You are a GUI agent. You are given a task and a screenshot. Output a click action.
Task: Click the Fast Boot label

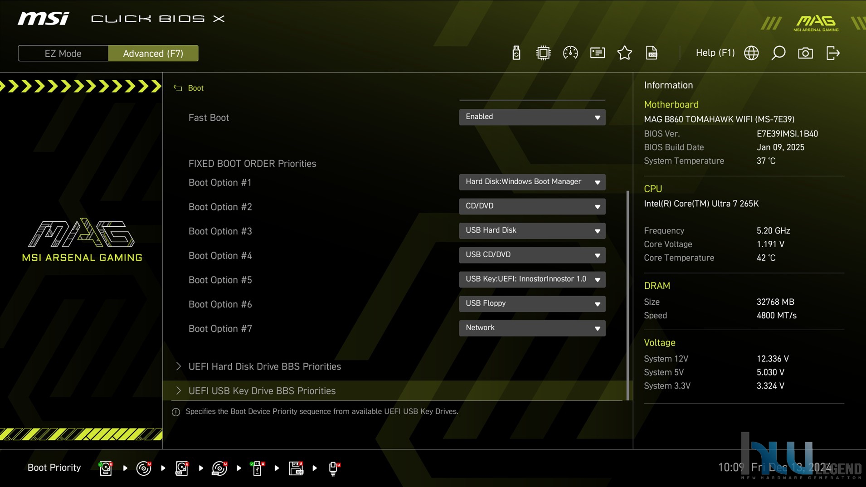(x=209, y=117)
